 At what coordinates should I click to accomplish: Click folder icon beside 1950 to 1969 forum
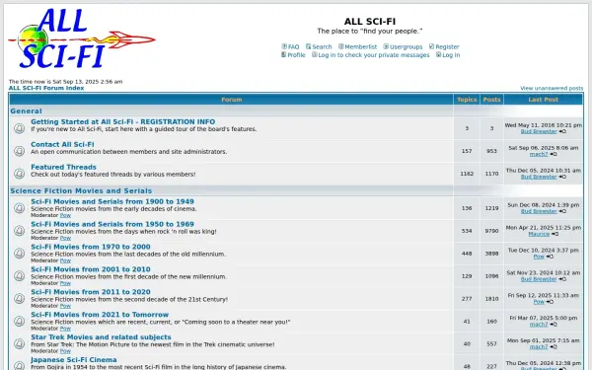click(20, 231)
